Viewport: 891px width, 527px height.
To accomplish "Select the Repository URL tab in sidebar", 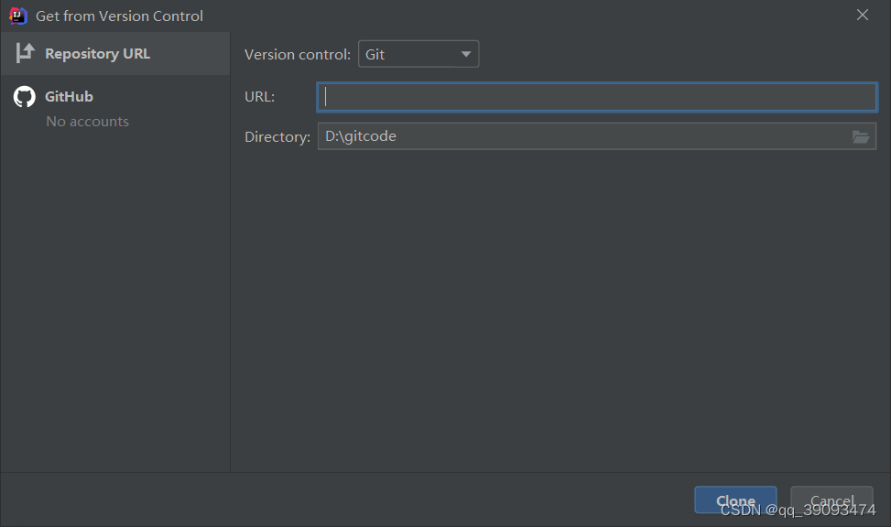I will pyautogui.click(x=115, y=53).
